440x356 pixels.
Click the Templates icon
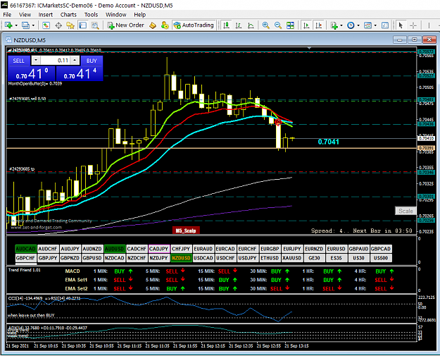[367, 25]
